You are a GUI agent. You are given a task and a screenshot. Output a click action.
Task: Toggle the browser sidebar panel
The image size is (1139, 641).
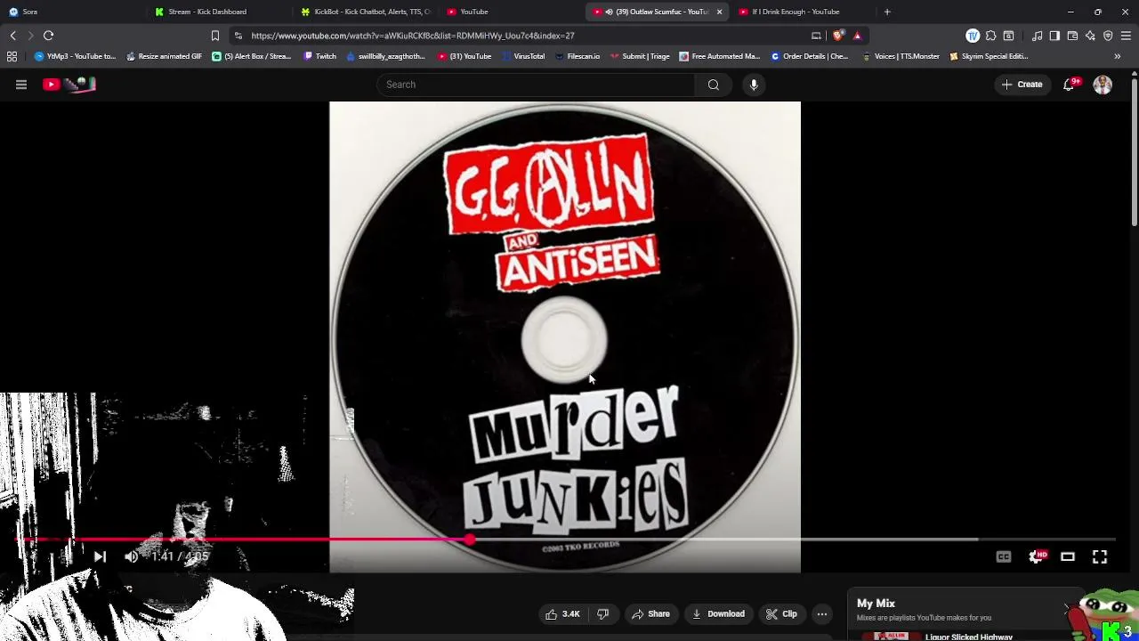[1054, 36]
